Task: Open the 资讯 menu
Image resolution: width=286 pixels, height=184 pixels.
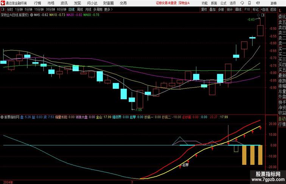Action: [64, 3]
